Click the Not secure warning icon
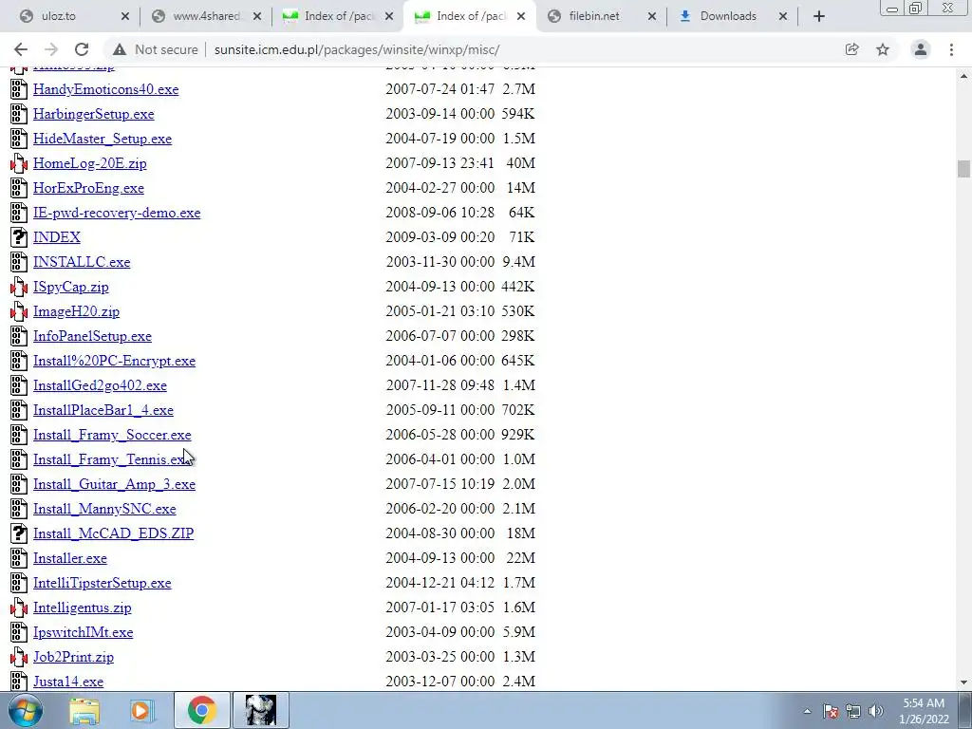Screen dimensions: 972x729 click(120, 49)
